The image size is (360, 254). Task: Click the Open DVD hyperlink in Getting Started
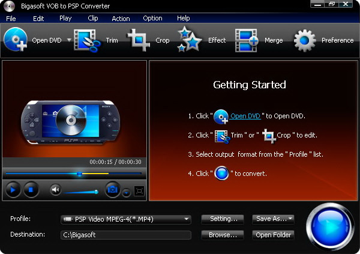pos(245,116)
